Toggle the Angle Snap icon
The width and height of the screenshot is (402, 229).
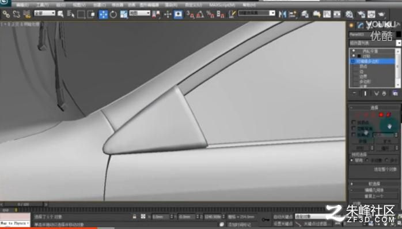point(200,14)
